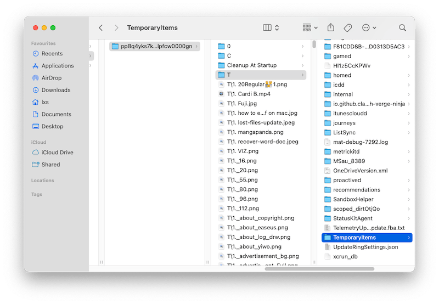This screenshot has height=304, width=439.
Task: Select file T\1._96.png
Action: 261,199
